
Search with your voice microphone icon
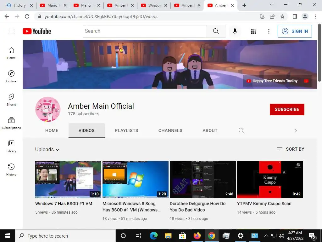pos(235,31)
